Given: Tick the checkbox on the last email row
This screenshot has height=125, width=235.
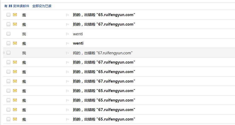Looking at the screenshot, I should 8,119.
